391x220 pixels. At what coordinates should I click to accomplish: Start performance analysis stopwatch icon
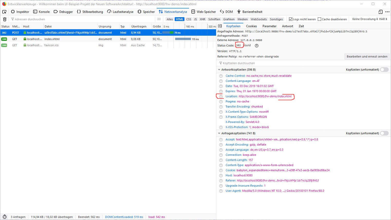(5, 217)
